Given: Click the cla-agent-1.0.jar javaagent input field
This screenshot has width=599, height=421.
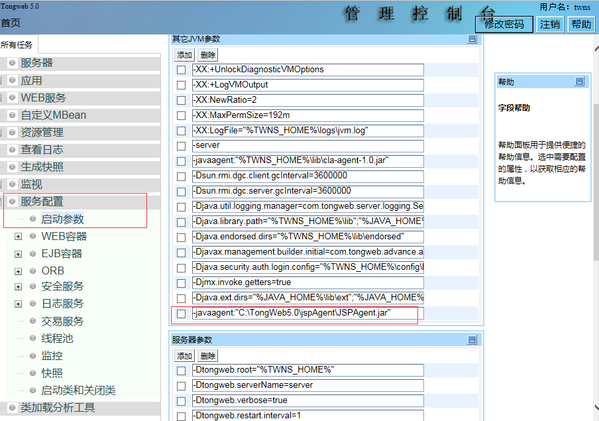Looking at the screenshot, I should tap(308, 161).
